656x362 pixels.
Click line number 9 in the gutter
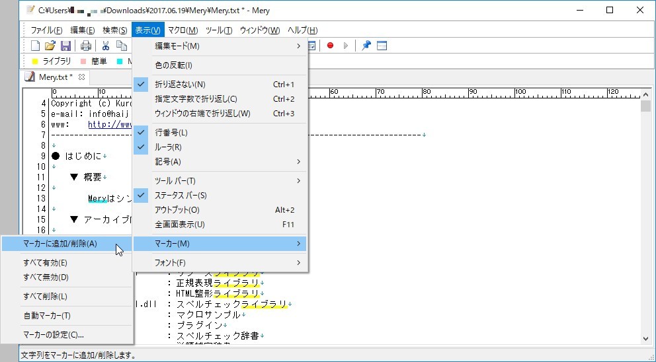point(43,156)
